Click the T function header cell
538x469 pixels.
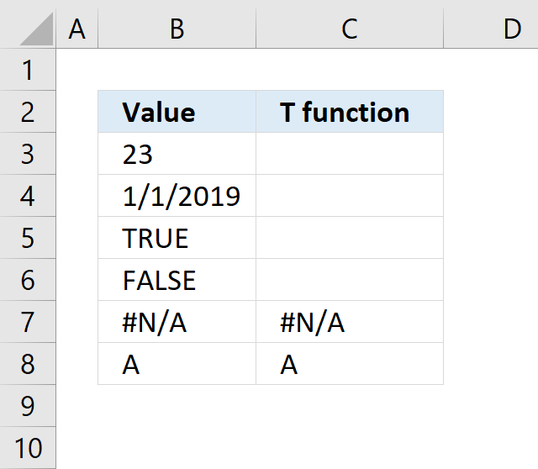(350, 112)
